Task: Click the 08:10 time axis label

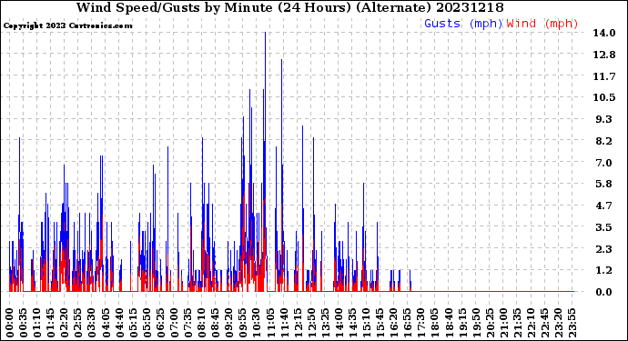Action: point(202,323)
